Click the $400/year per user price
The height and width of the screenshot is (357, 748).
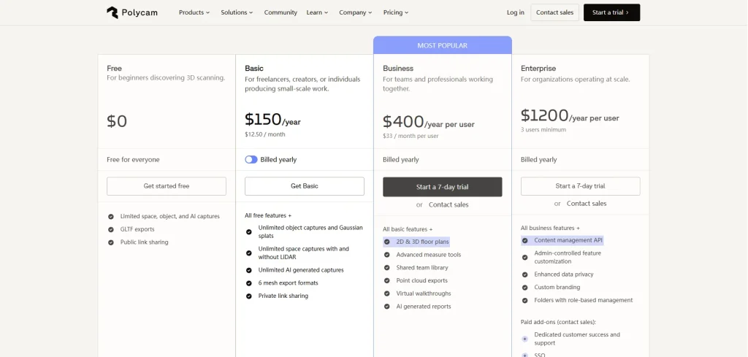pos(429,122)
